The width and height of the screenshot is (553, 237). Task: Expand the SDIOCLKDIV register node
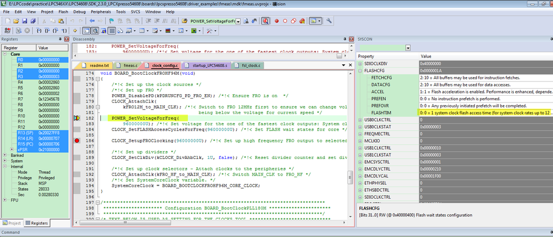(x=360, y=64)
